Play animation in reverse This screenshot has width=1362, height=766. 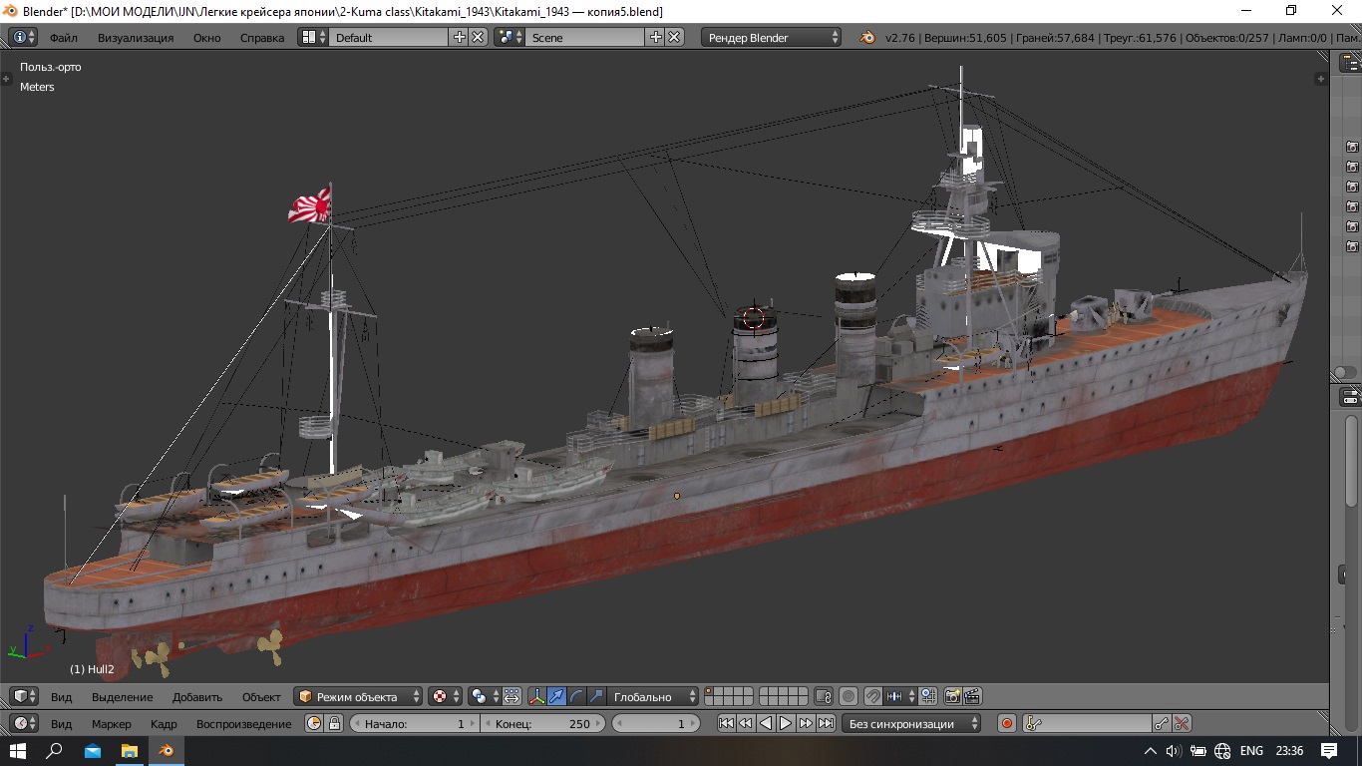[766, 723]
